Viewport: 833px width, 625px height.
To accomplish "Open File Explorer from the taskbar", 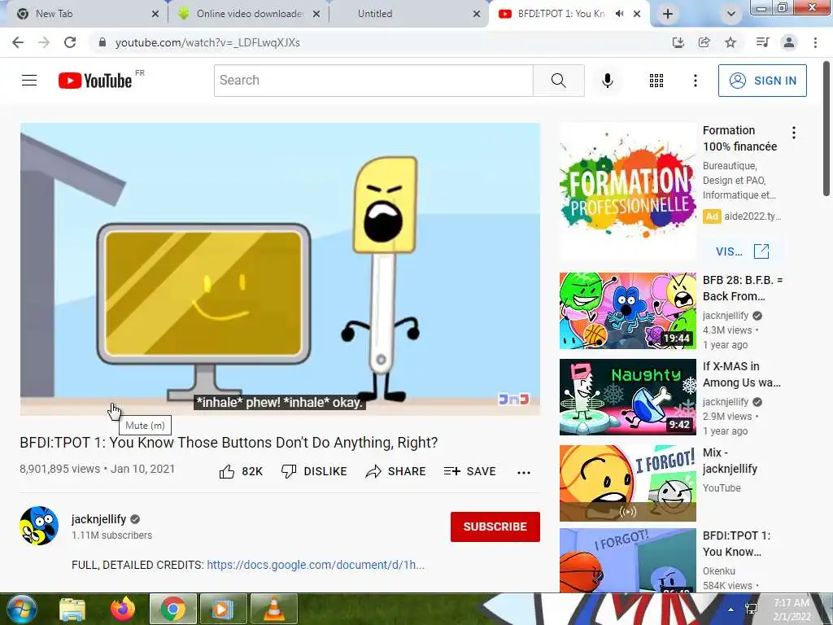I will click(72, 609).
